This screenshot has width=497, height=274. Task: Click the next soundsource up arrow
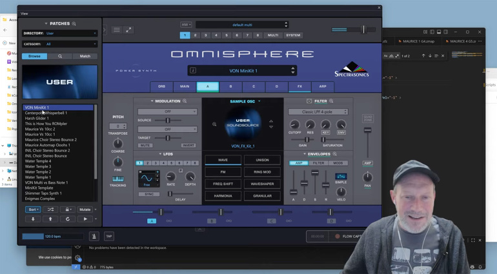[271, 121]
